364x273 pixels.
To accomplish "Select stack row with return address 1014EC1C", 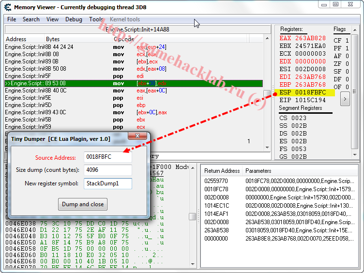I will click(x=279, y=206).
